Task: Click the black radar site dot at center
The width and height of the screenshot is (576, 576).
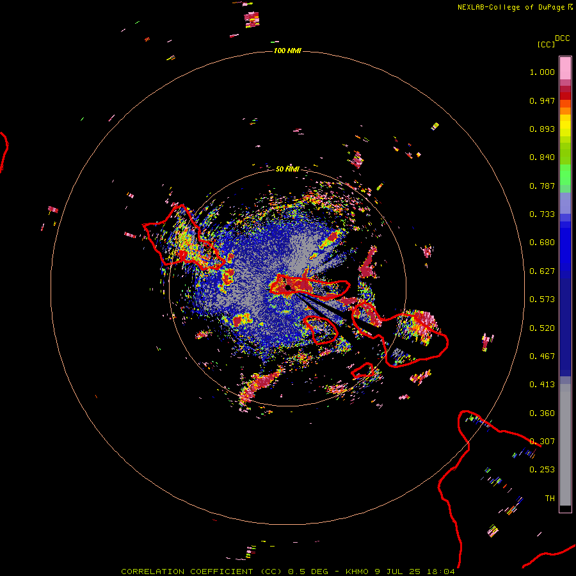Action: (288, 287)
